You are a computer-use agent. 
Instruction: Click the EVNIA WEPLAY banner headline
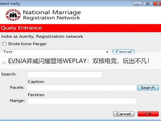tap(79, 61)
